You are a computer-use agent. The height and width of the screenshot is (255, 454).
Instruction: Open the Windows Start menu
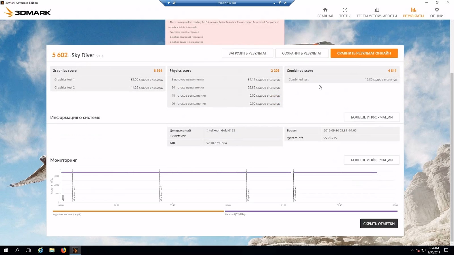pos(6,250)
